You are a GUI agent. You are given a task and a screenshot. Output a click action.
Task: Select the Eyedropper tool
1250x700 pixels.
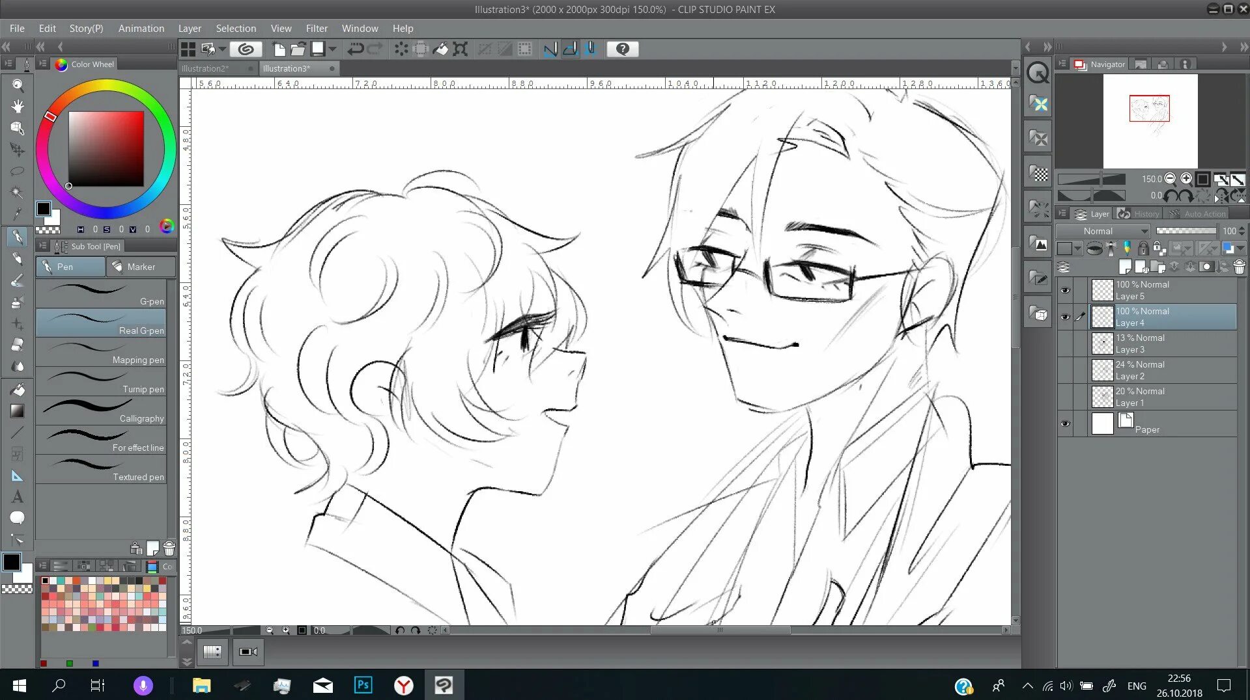point(18,214)
